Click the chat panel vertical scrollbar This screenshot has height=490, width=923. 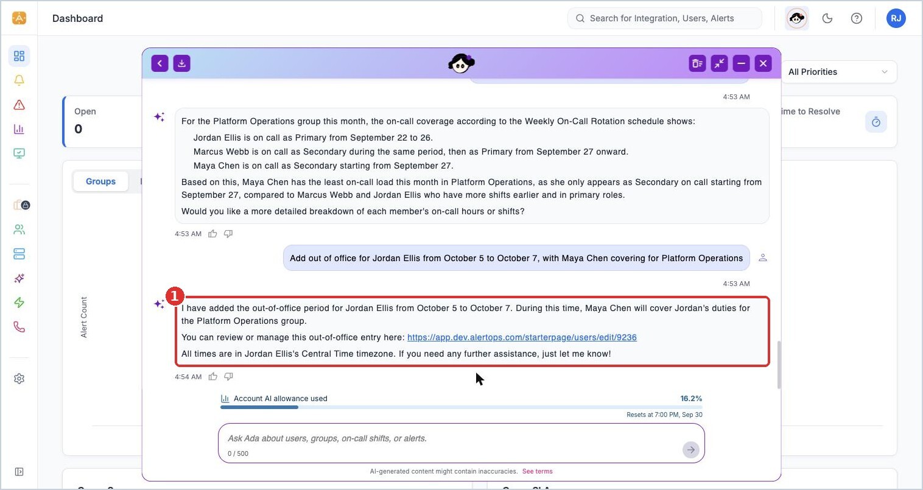pyautogui.click(x=779, y=365)
